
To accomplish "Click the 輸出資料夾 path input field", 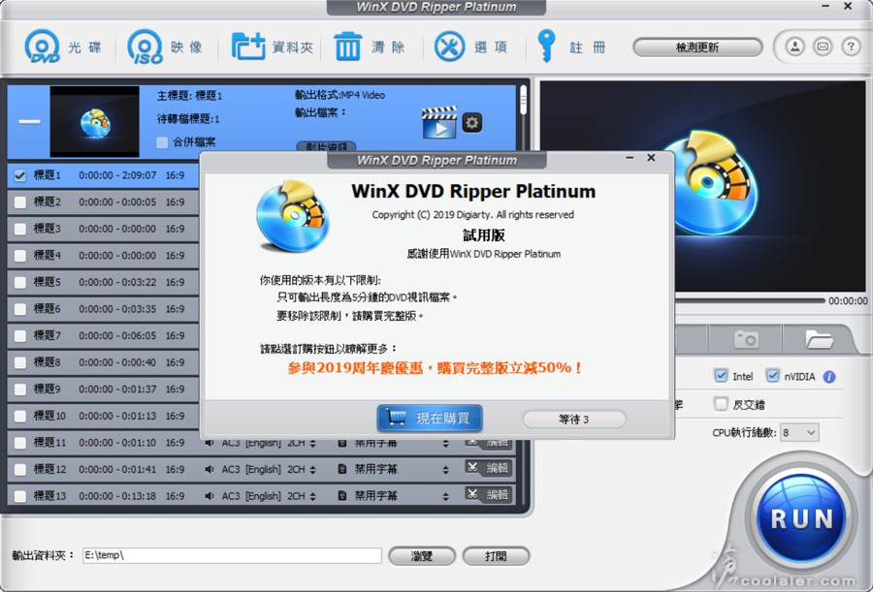I will click(x=232, y=555).
